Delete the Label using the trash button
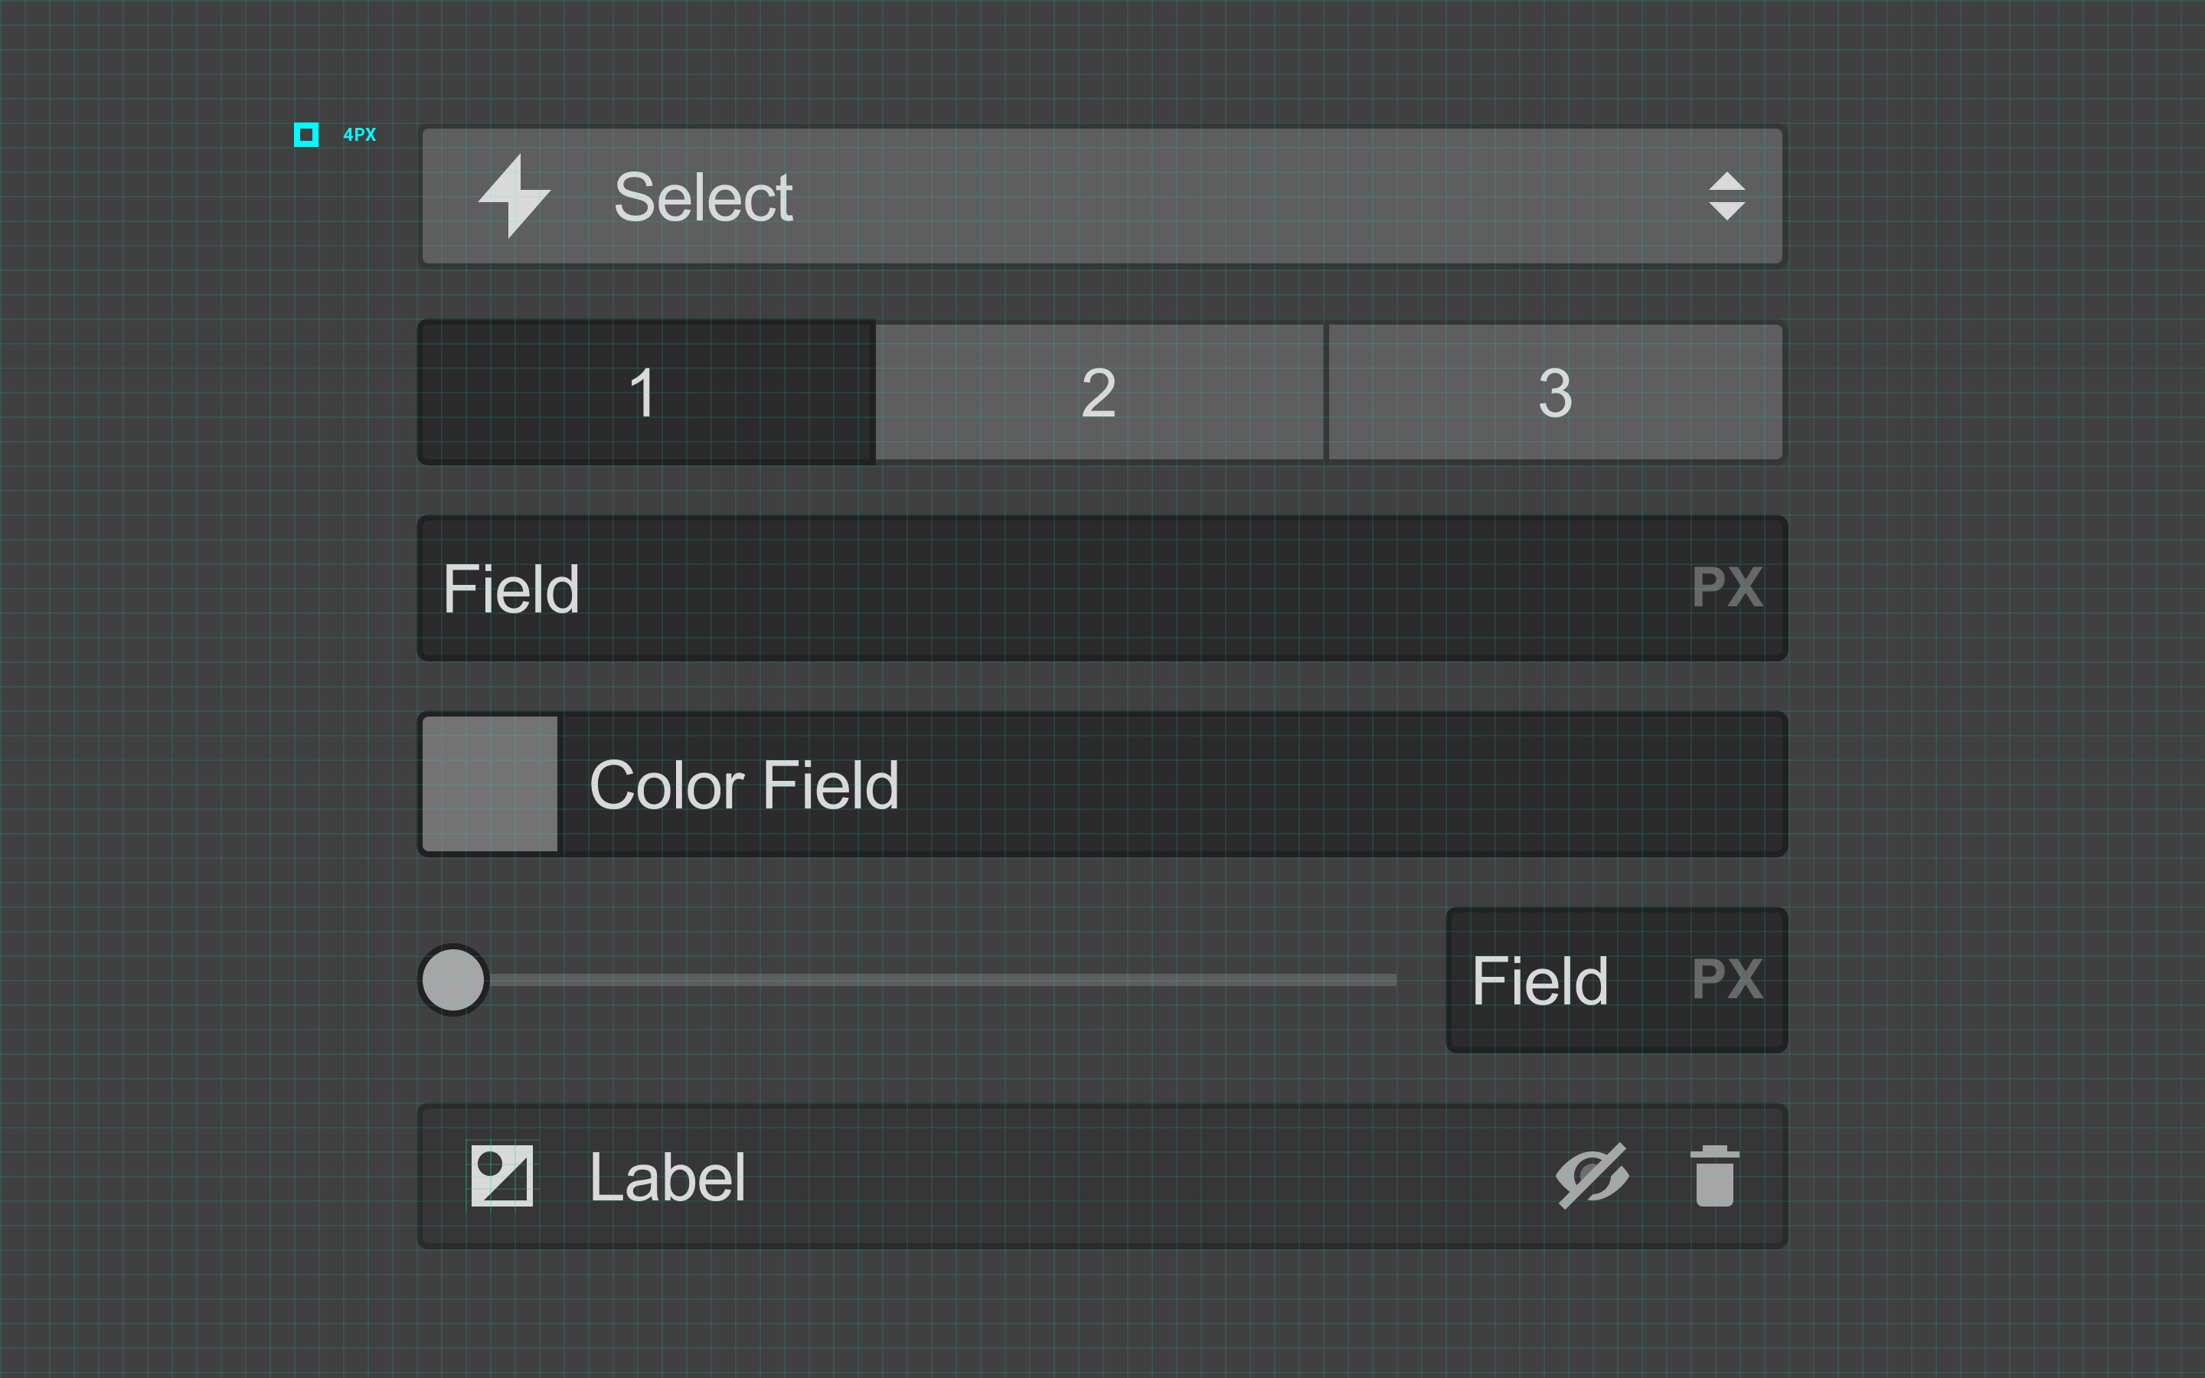The width and height of the screenshot is (2205, 1378). 1716,1175
